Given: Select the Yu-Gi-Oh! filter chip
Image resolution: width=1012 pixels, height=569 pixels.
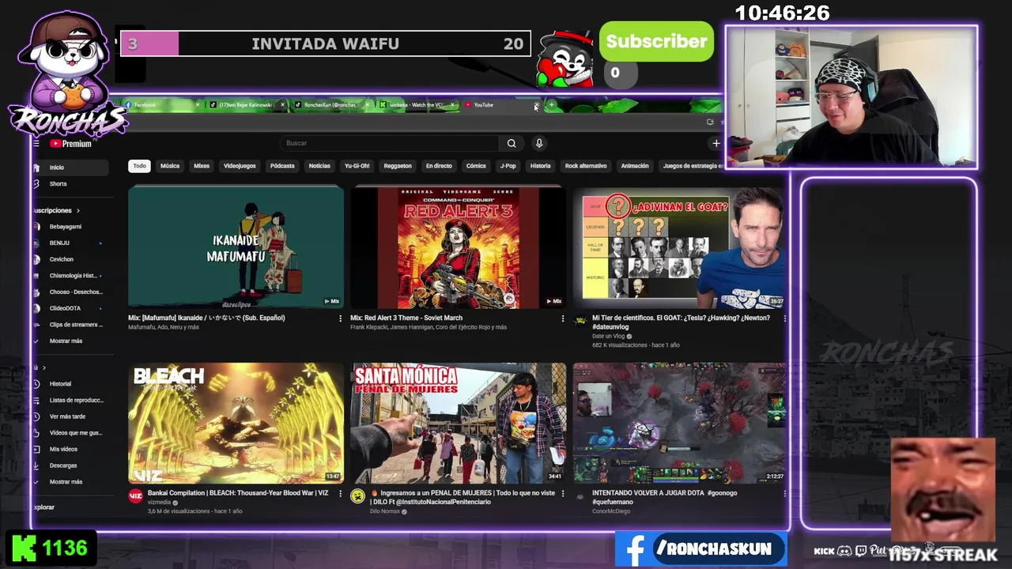Looking at the screenshot, I should pos(357,166).
